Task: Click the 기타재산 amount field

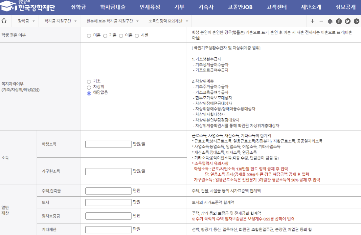Action: (108, 229)
